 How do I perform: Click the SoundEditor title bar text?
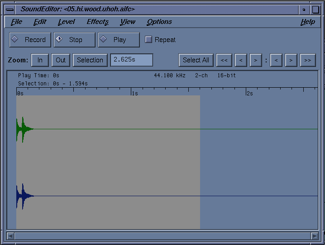78,9
